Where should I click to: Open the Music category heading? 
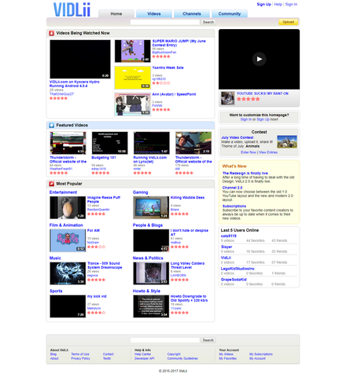click(55, 258)
